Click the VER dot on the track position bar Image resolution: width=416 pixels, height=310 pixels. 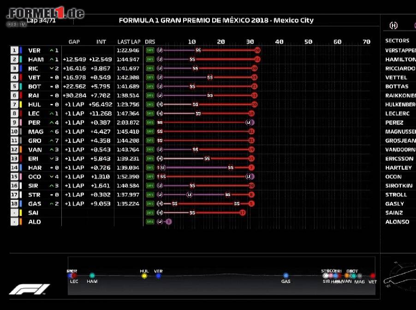158,276
